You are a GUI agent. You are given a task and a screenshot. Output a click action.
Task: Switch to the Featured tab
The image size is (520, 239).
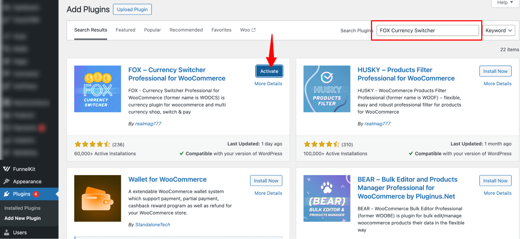pyautogui.click(x=125, y=30)
